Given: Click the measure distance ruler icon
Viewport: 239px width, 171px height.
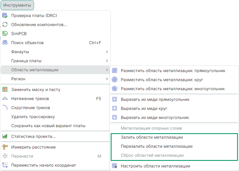Looking at the screenshot, I should pyautogui.click(x=5, y=147).
